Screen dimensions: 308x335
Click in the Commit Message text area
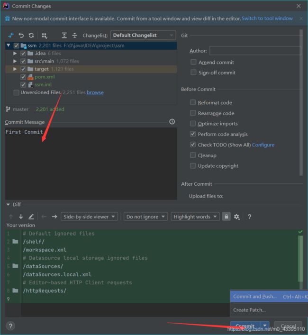(91, 163)
